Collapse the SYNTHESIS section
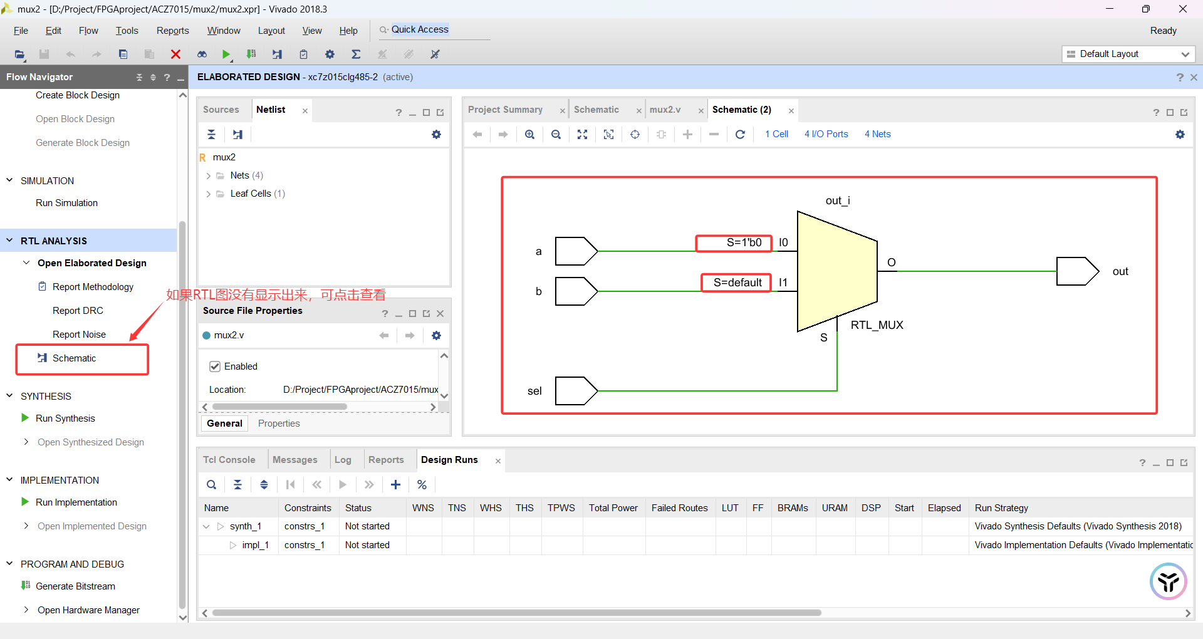Image resolution: width=1203 pixels, height=639 pixels. [x=9, y=396]
